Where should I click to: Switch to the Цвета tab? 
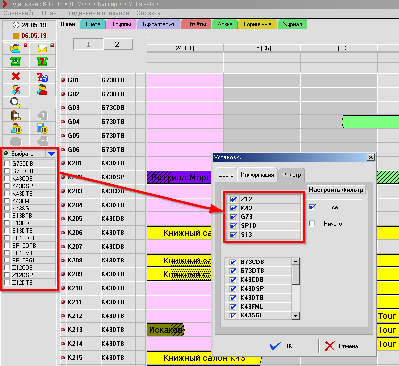[x=226, y=175]
